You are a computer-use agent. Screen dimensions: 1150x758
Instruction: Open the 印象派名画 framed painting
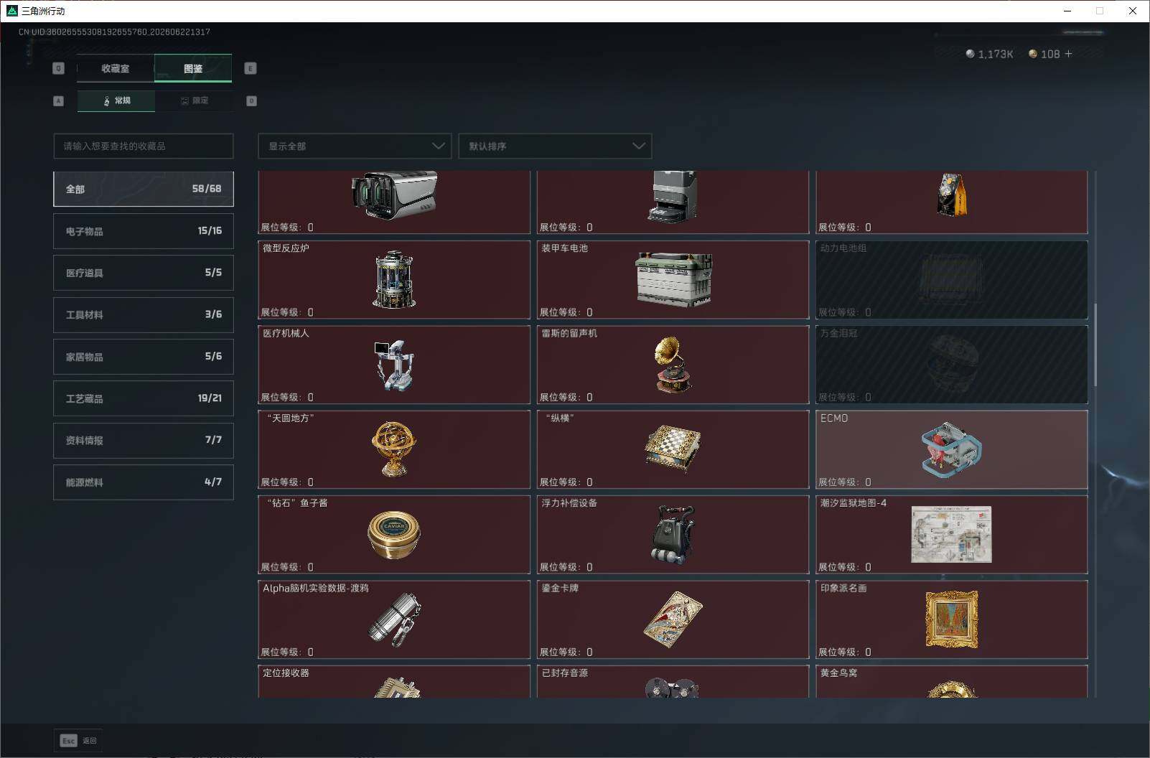[951, 619]
